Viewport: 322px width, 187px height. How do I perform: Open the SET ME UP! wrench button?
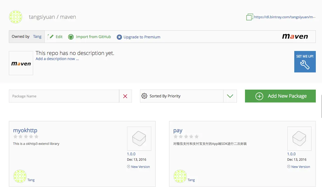tap(305, 62)
